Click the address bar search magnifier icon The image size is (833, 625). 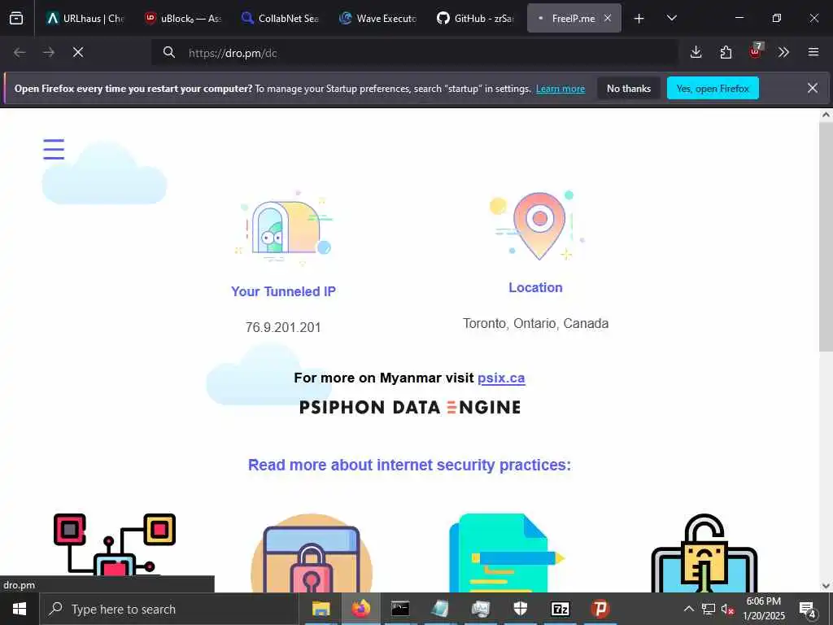(169, 52)
